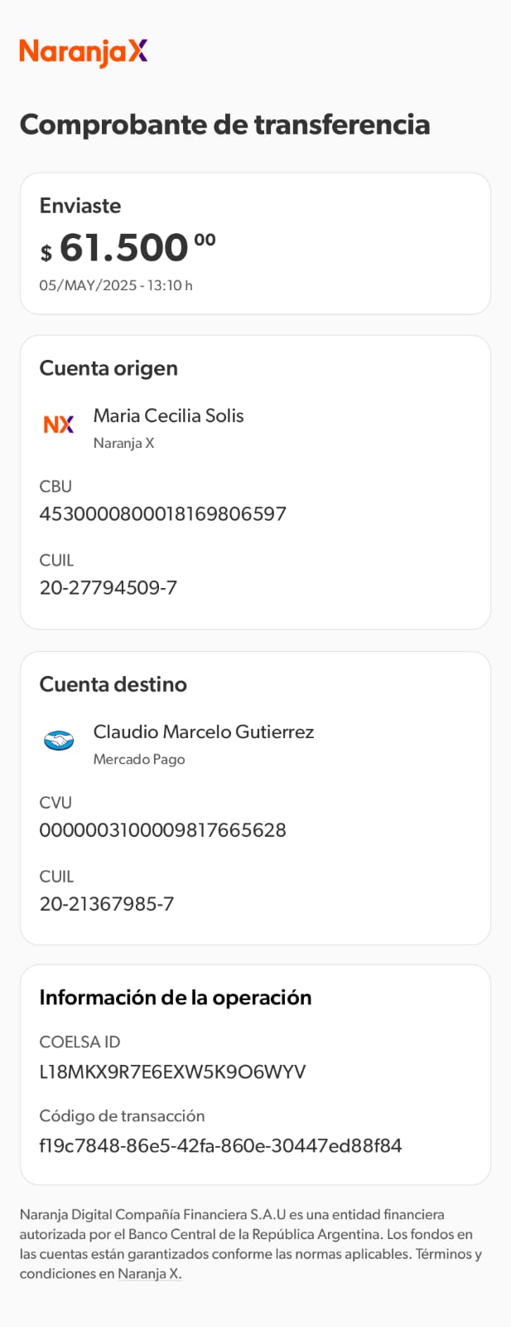Select the destination CVU number
Viewport: 511px width, 1327px height.
point(162,830)
